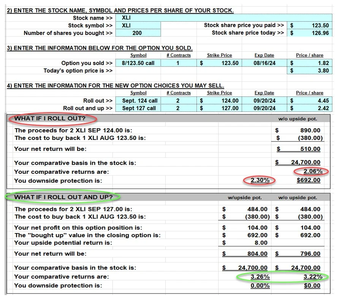The width and height of the screenshot is (339, 300).
Task: Select the 3.26% comparative return with upside
Action: (x=260, y=277)
